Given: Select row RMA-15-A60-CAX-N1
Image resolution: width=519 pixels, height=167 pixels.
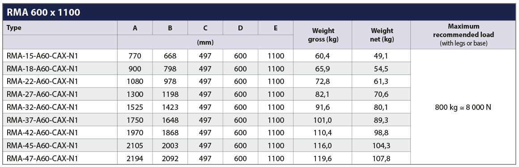Looking at the screenshot, I should pyautogui.click(x=207, y=56).
